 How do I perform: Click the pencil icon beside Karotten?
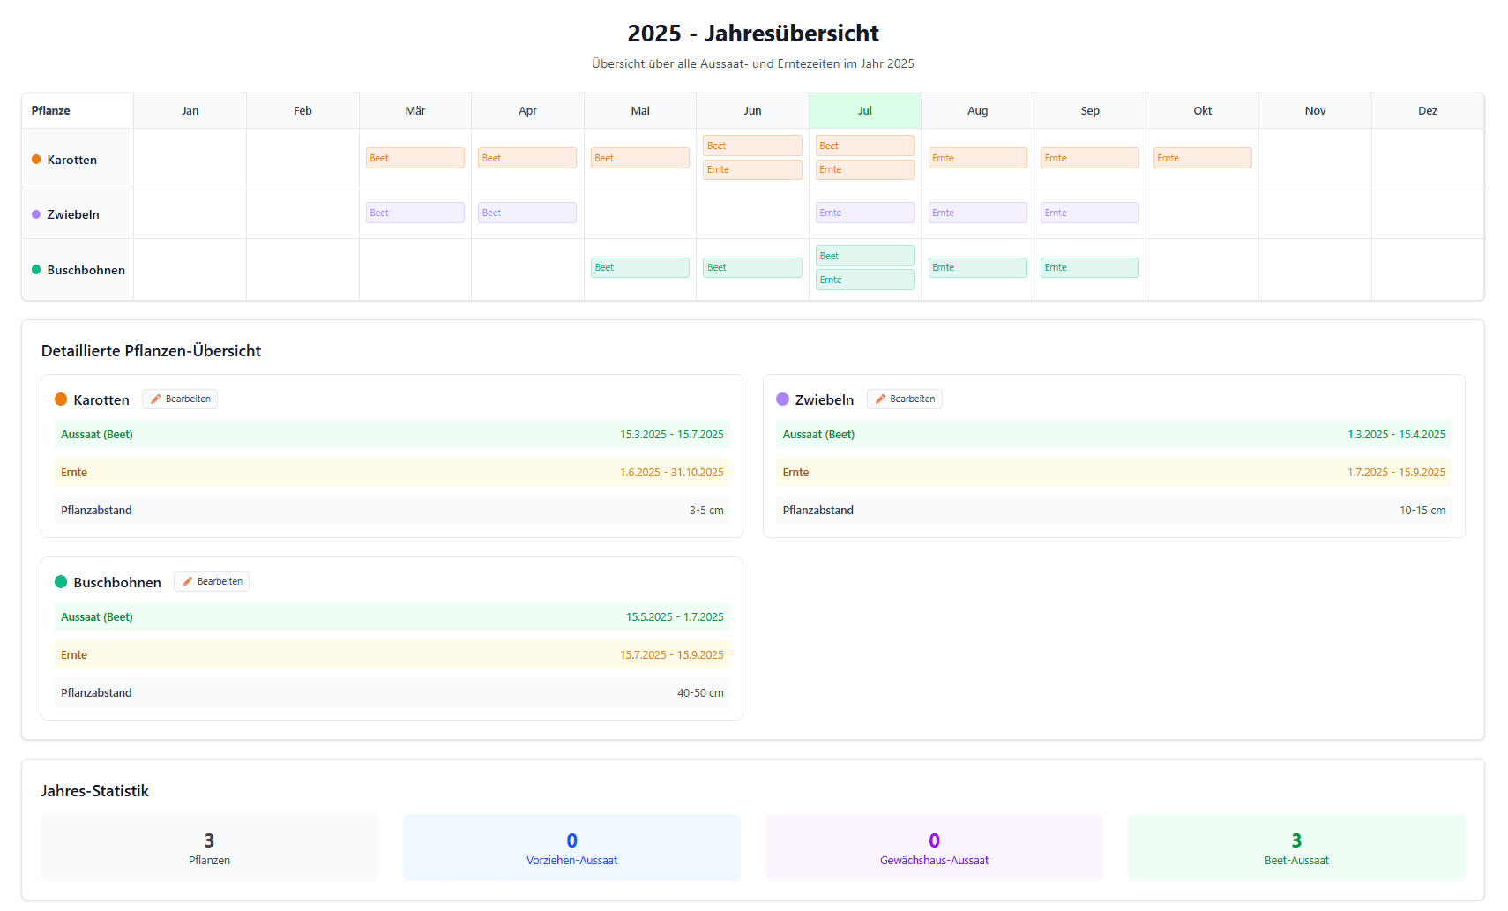click(156, 399)
